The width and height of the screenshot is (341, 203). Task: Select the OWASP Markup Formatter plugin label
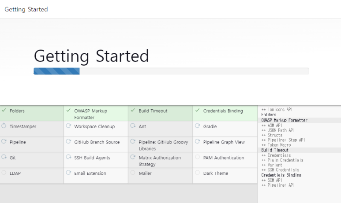tap(91, 114)
